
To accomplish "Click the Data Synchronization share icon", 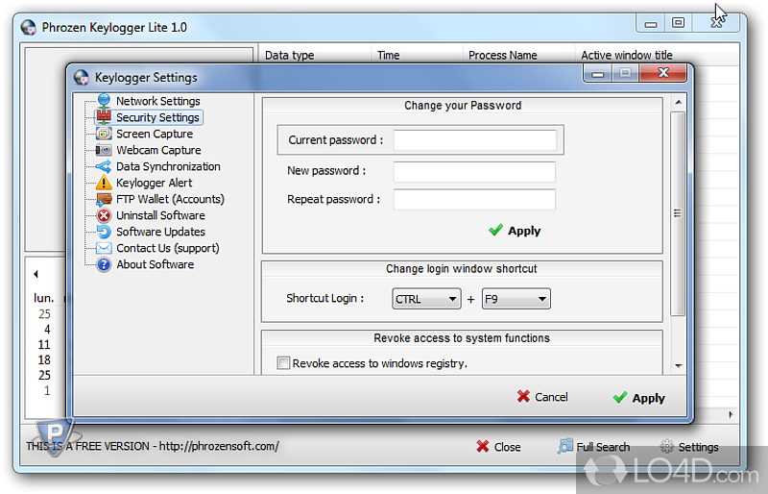I will [x=104, y=166].
